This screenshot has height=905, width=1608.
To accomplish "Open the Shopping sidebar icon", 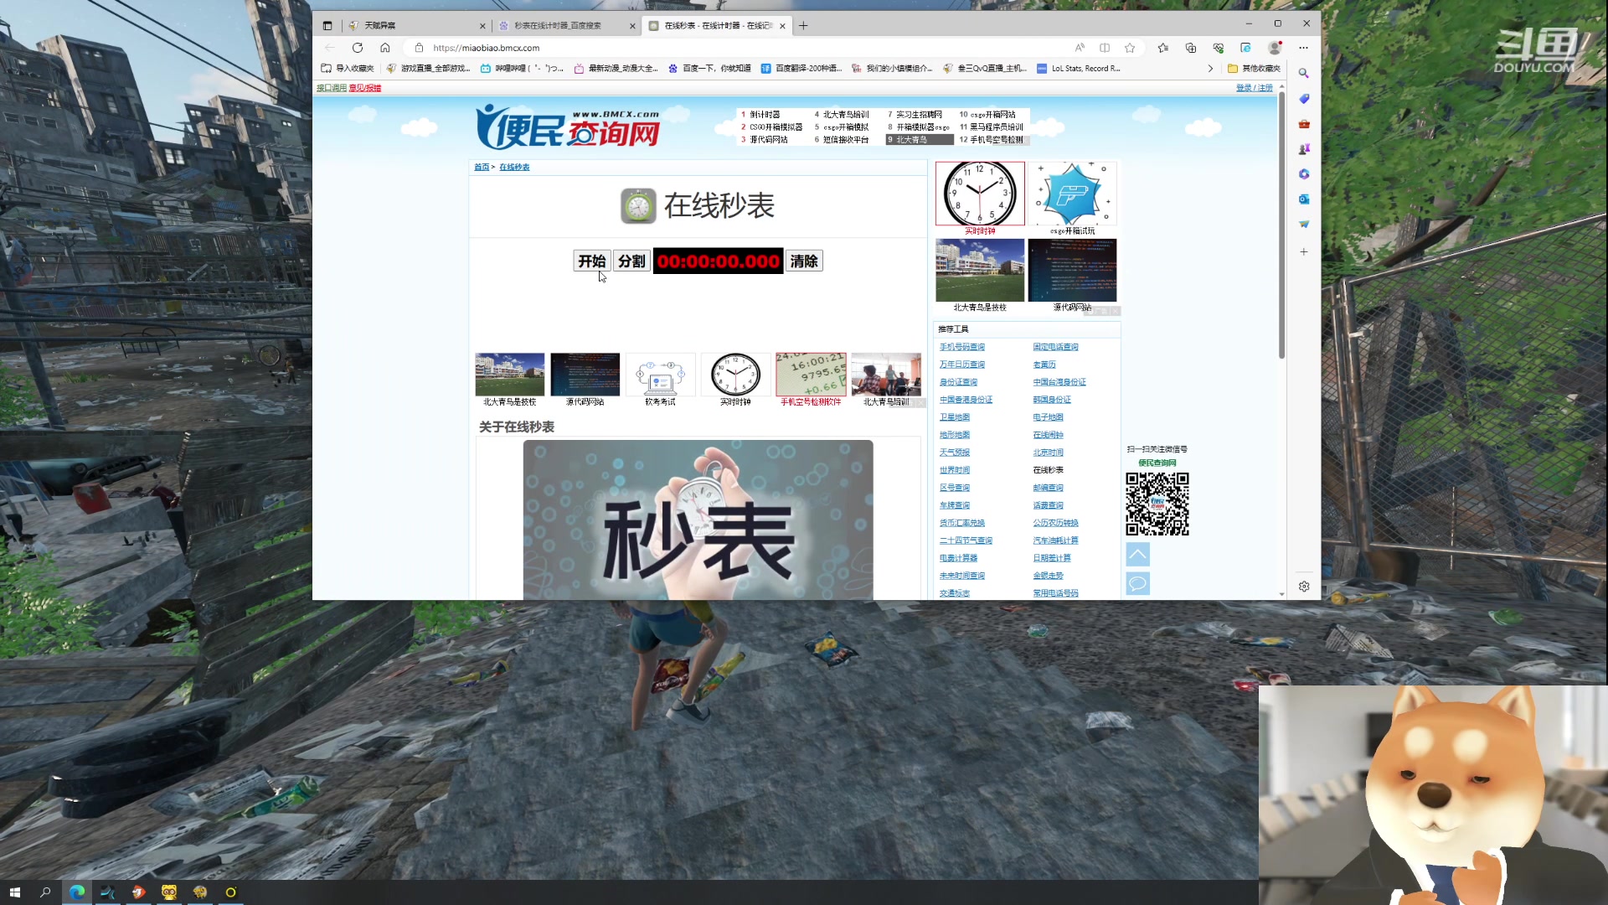I will [x=1304, y=99].
